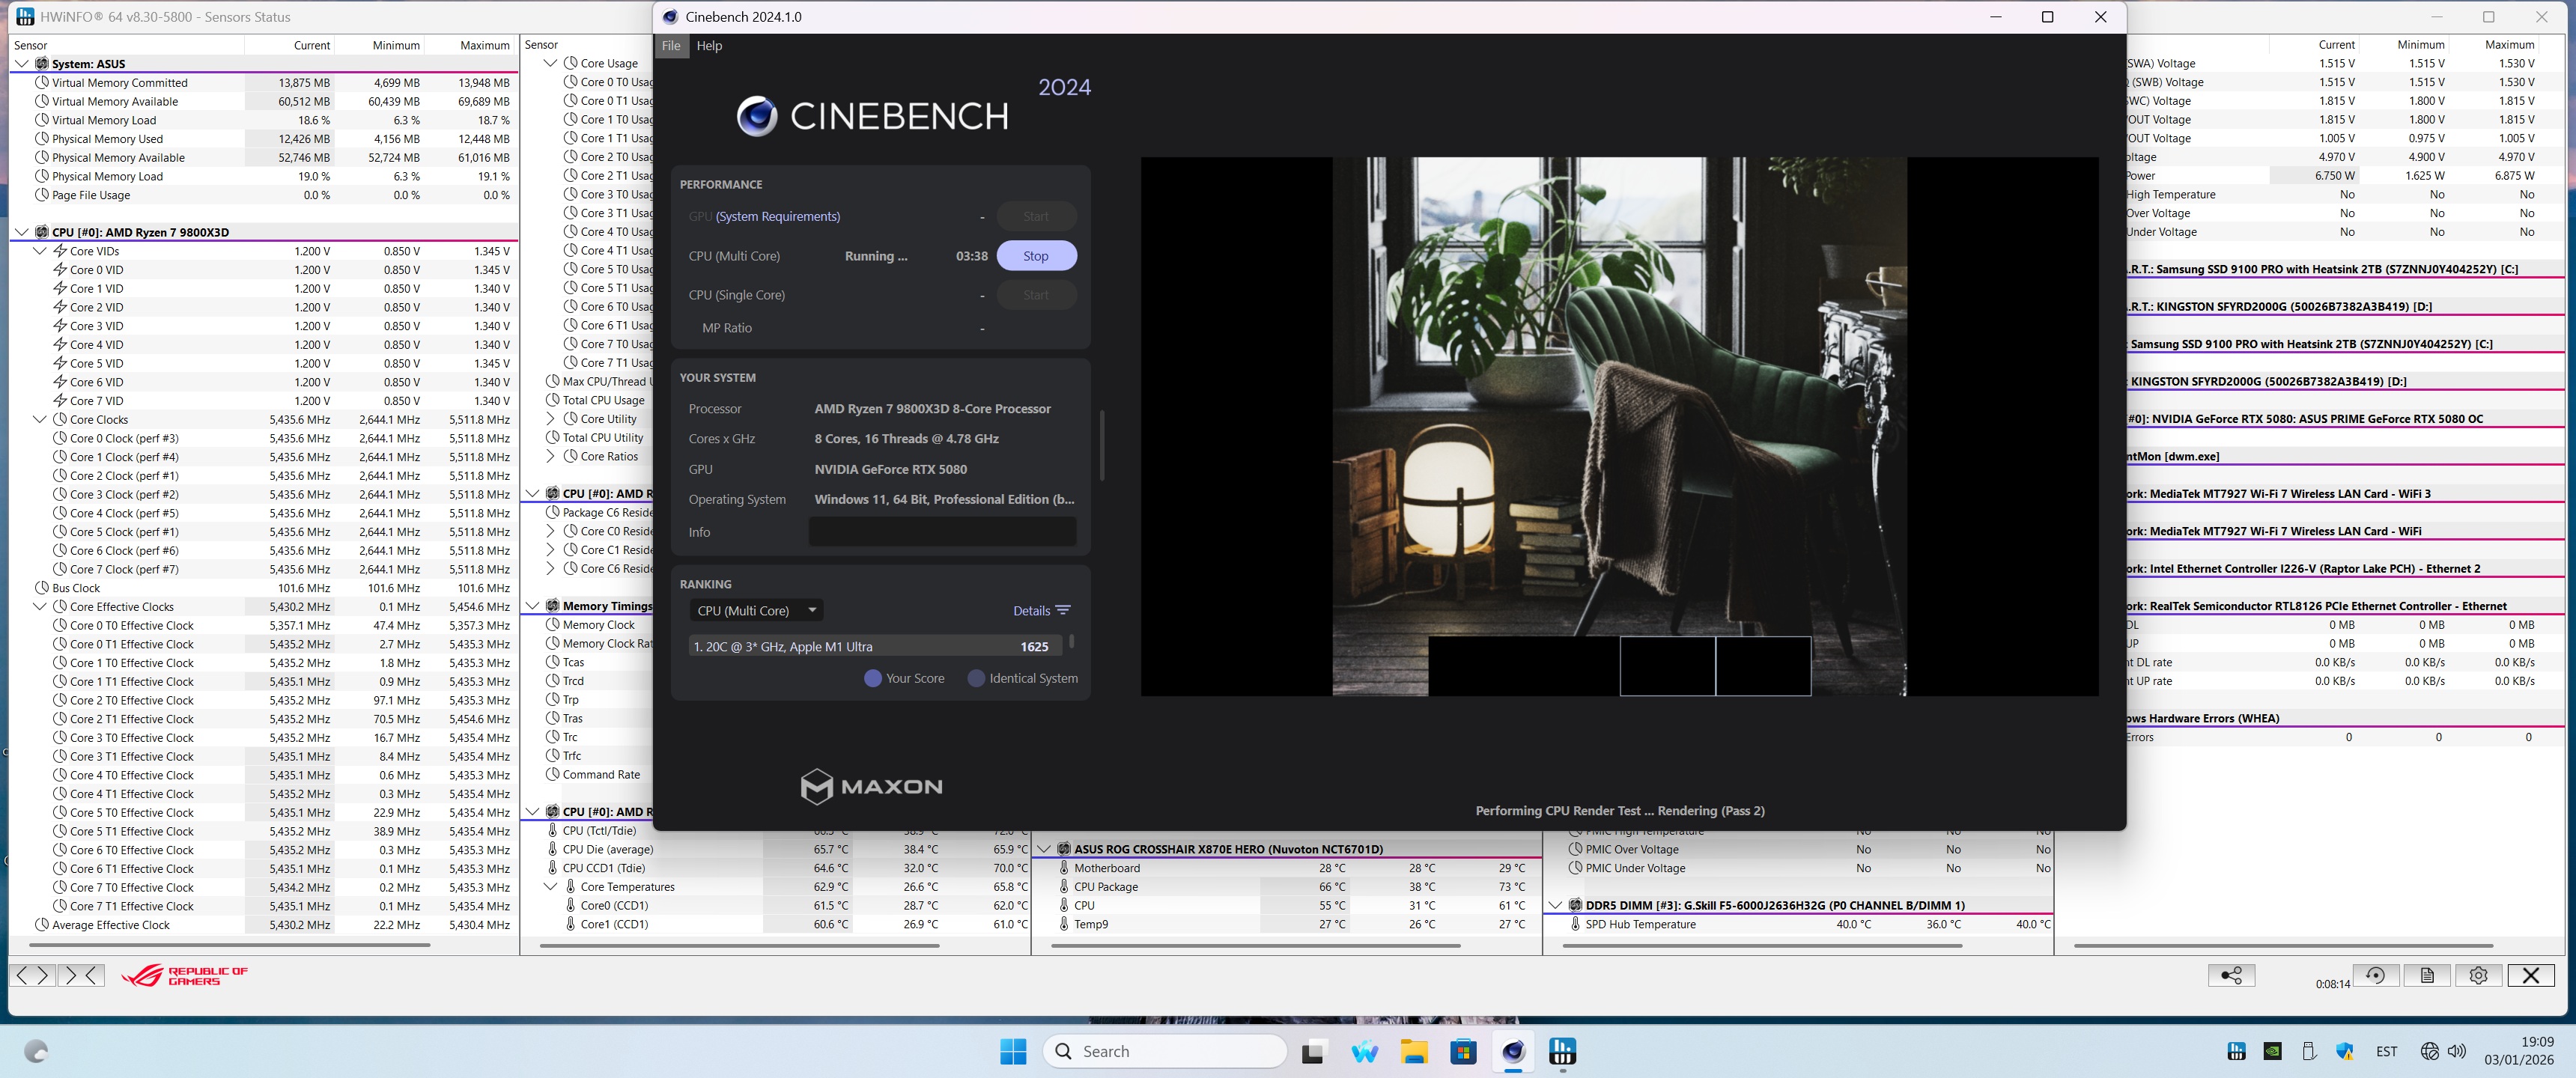Click Windows Security shield tray icon

(x=2345, y=1051)
